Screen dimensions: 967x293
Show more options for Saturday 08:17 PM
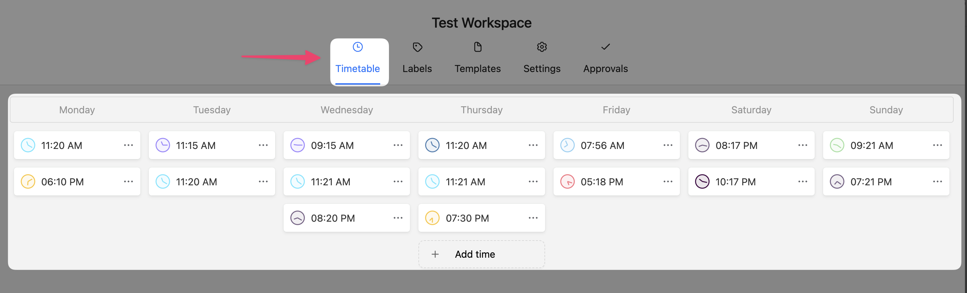802,145
